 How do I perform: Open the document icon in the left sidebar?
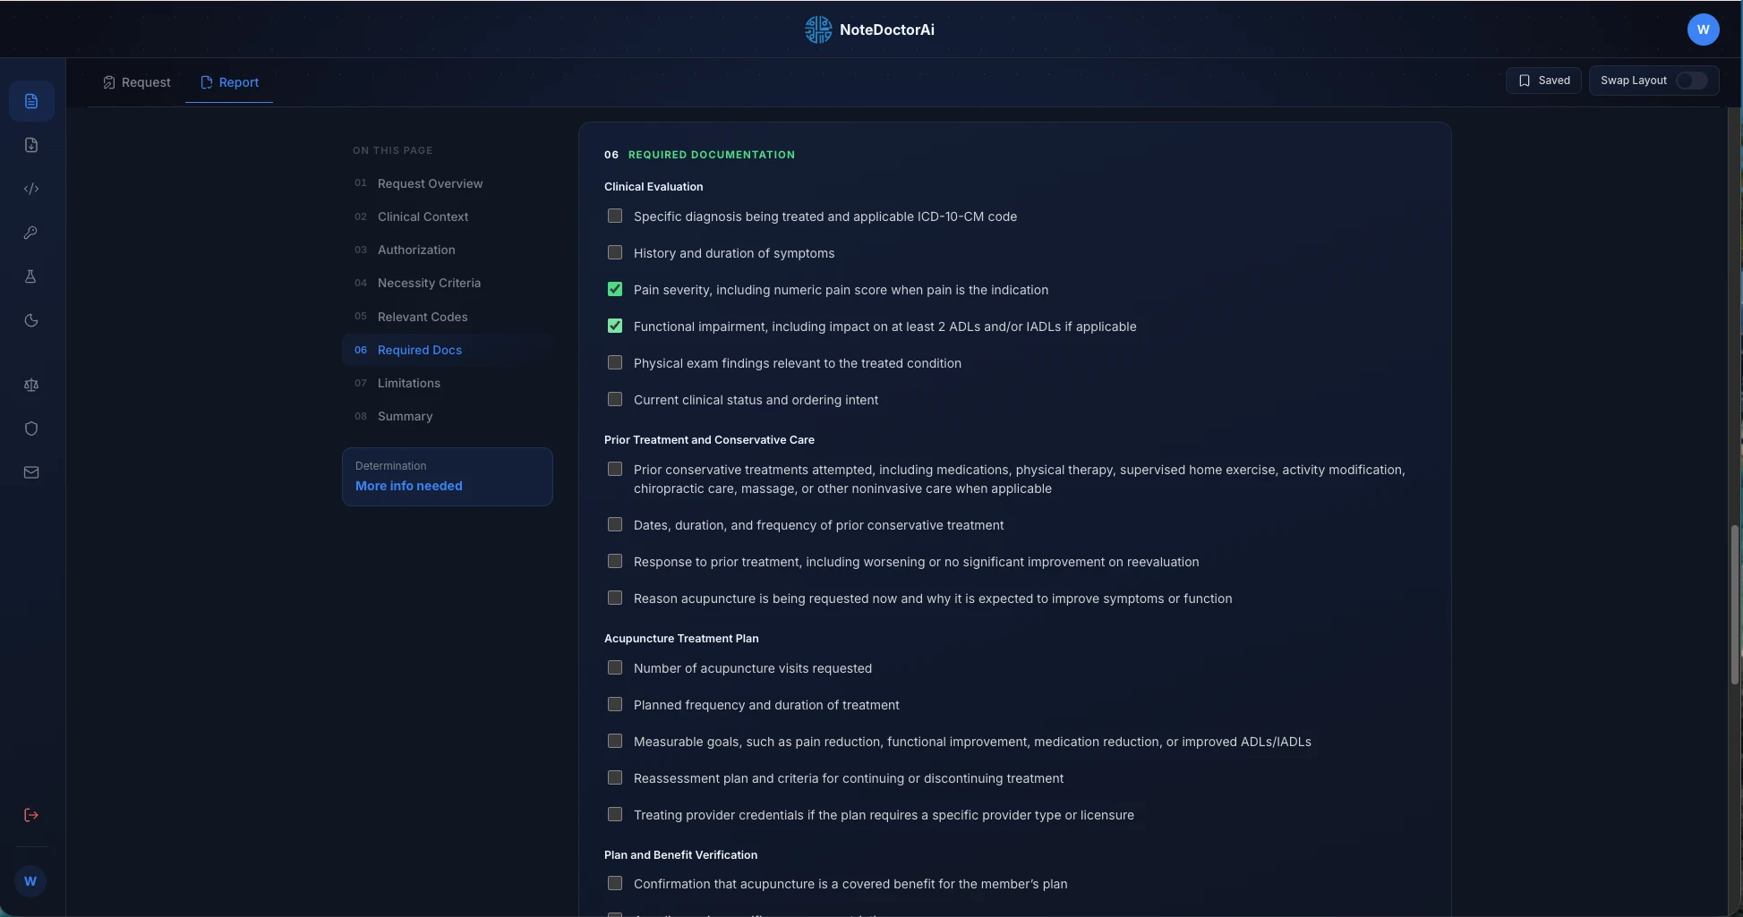(31, 101)
